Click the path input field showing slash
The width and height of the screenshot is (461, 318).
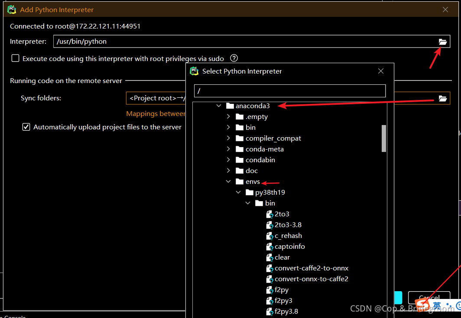coord(289,91)
